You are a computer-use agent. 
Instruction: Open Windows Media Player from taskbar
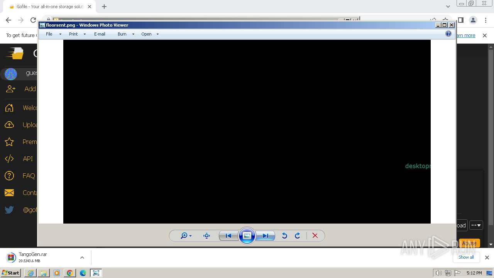pyautogui.click(x=57, y=273)
